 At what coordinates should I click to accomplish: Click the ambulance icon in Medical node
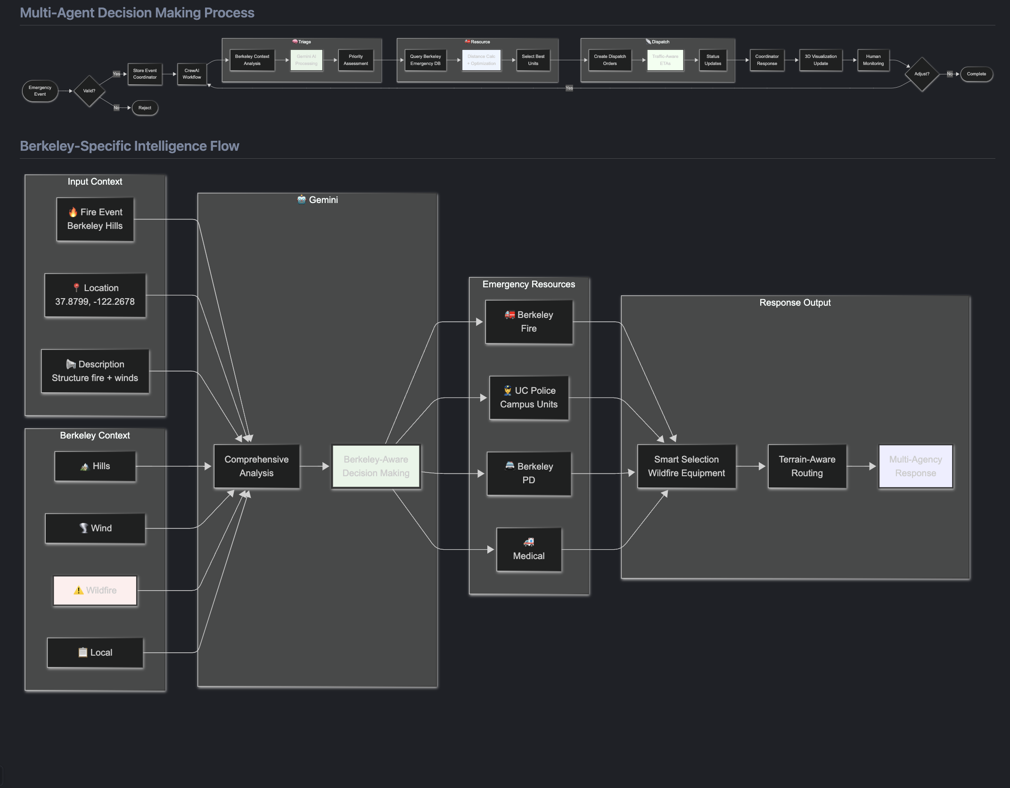pyautogui.click(x=529, y=542)
